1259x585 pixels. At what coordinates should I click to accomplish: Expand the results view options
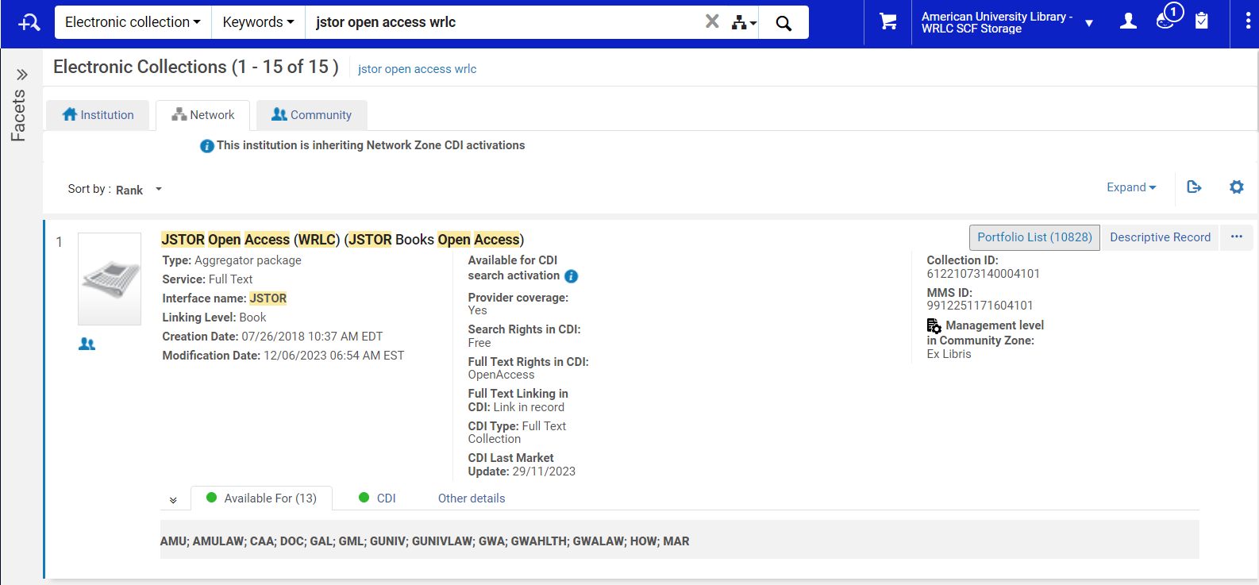(1131, 187)
